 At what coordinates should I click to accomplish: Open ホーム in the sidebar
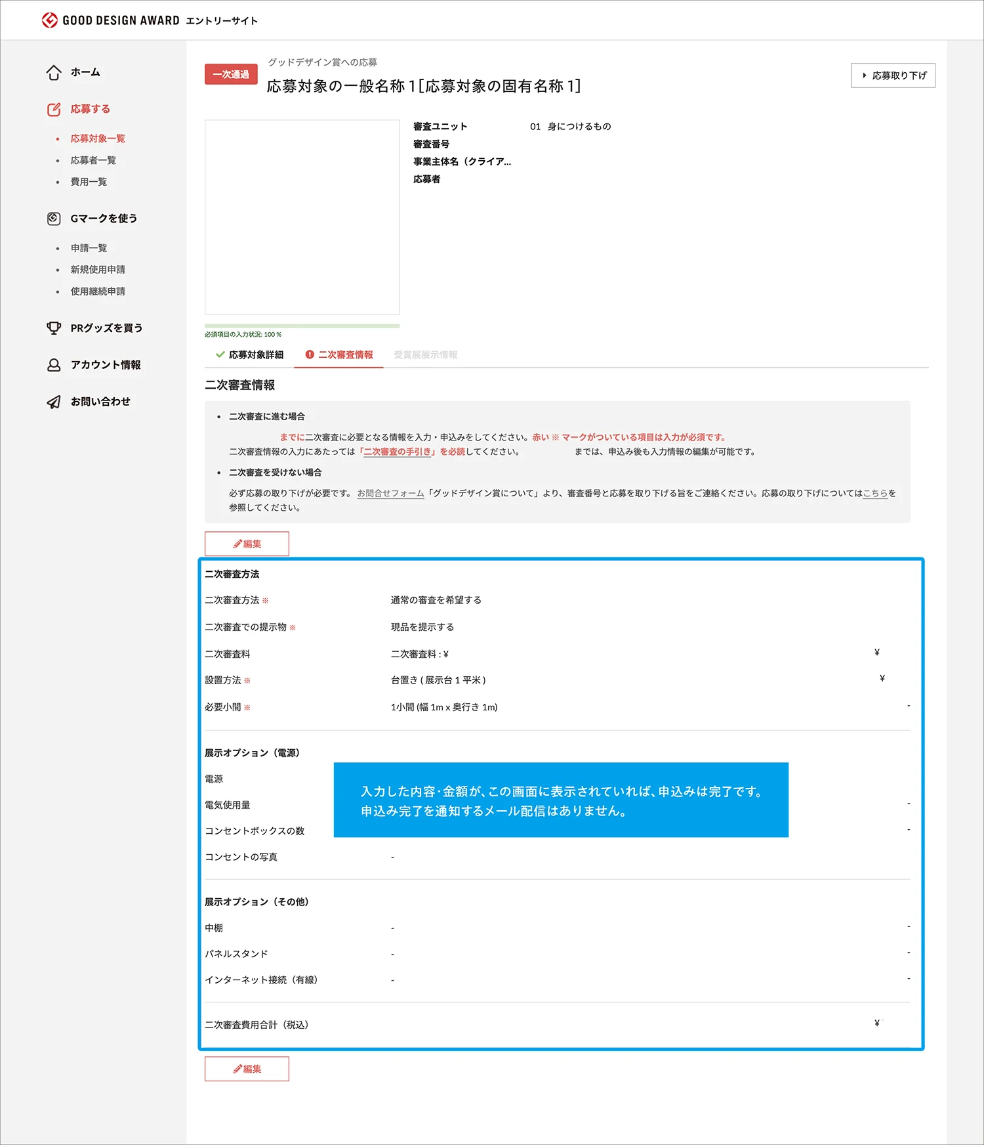coord(85,72)
